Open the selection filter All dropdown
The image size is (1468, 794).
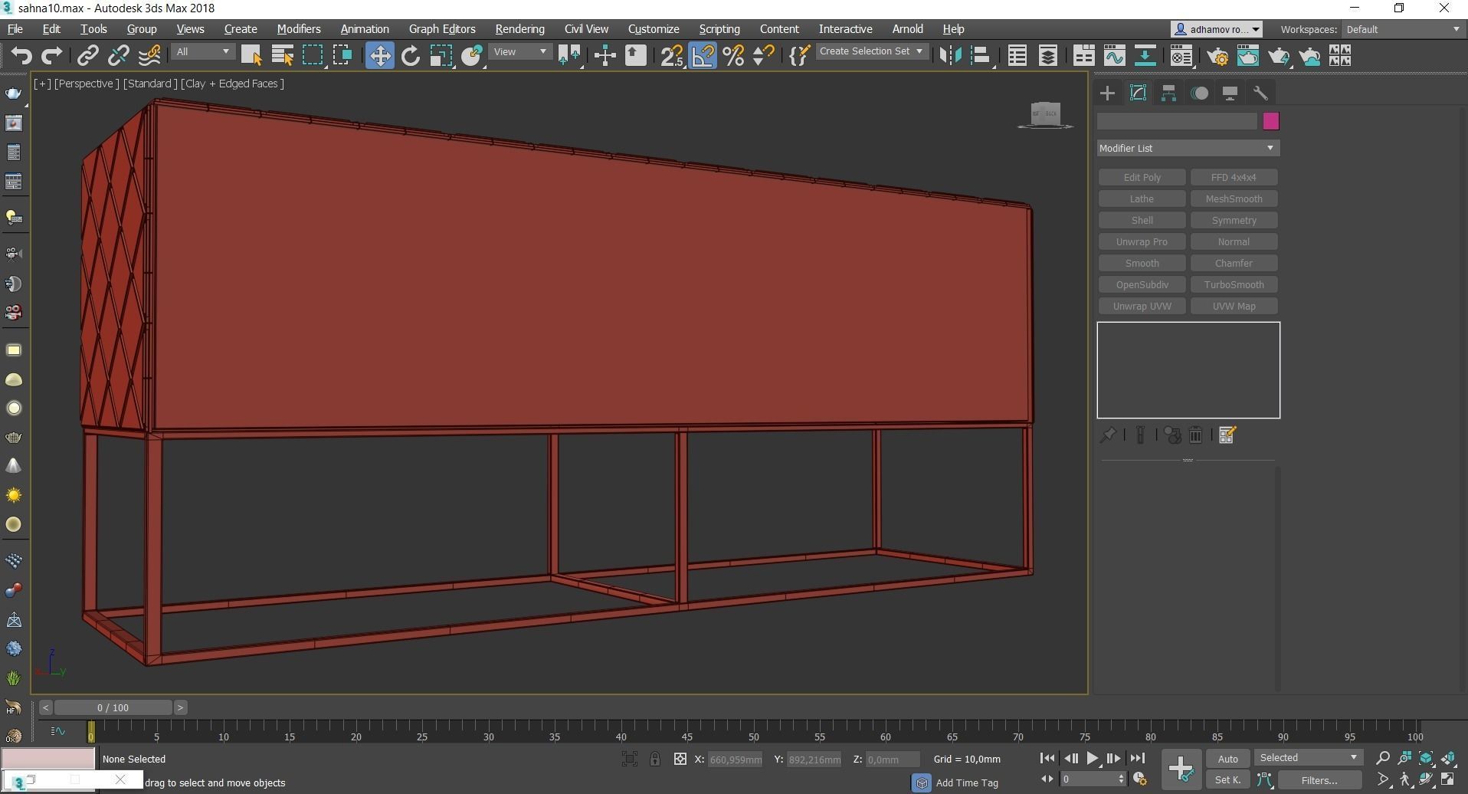[x=203, y=52]
